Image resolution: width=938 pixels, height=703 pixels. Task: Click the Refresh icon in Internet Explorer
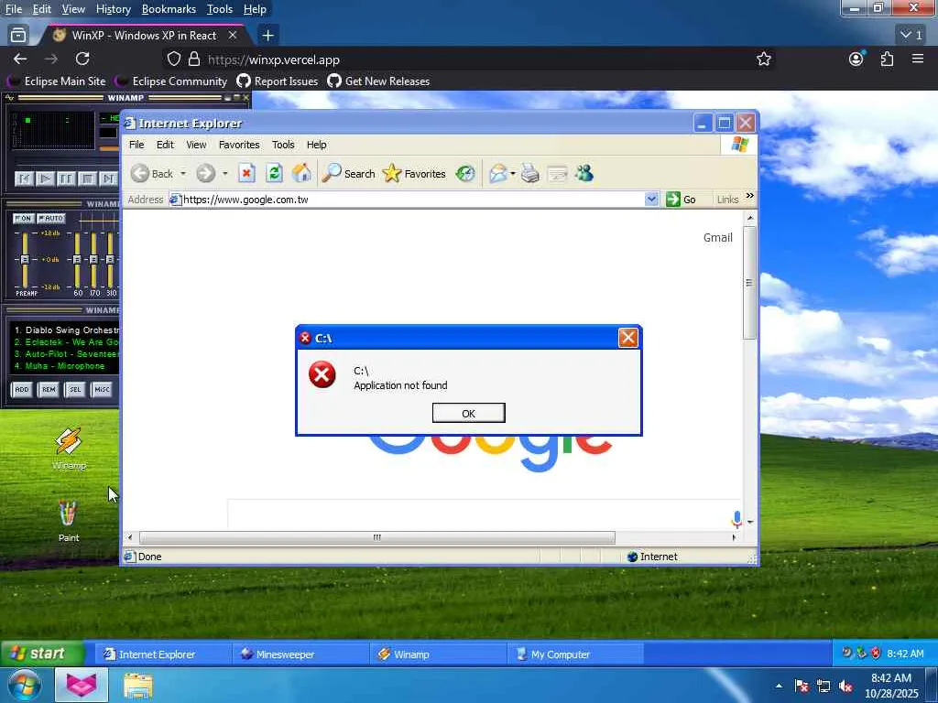coord(275,174)
